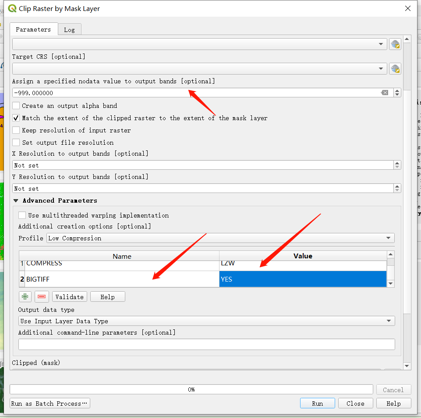The height and width of the screenshot is (418, 421).
Task: Remove selected creation option with minus icon
Action: click(x=42, y=297)
